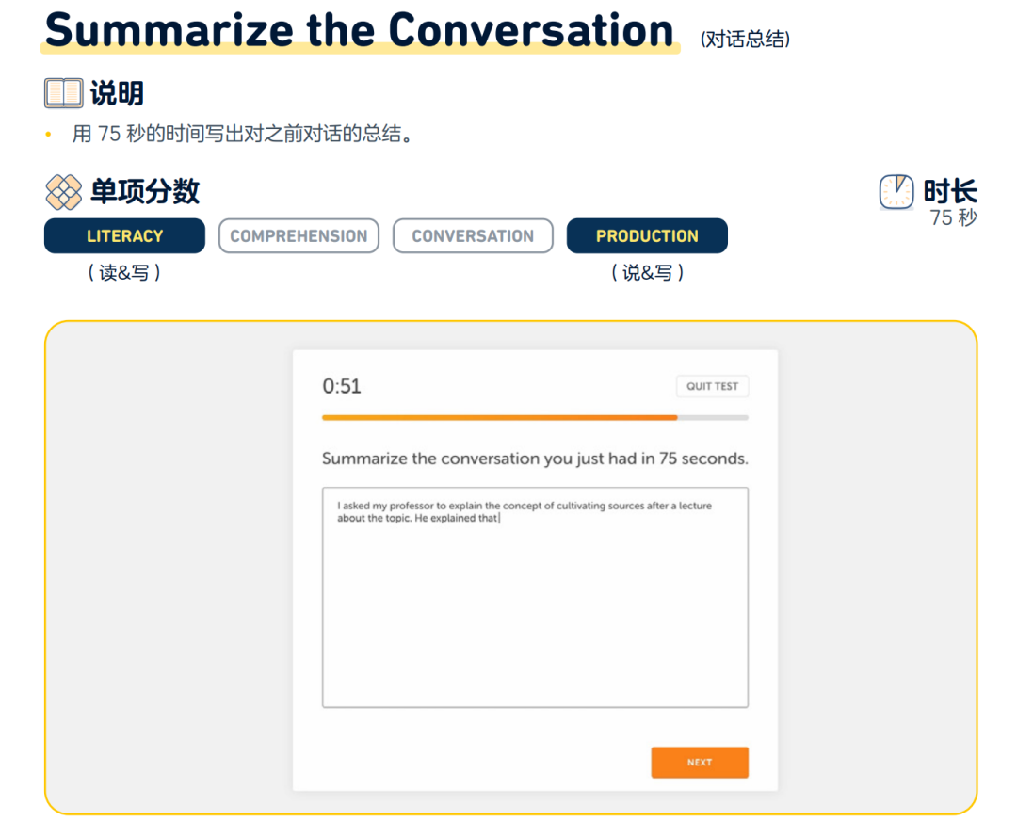Expand the CONVERSATION score category
The image size is (1017, 837).
[473, 235]
